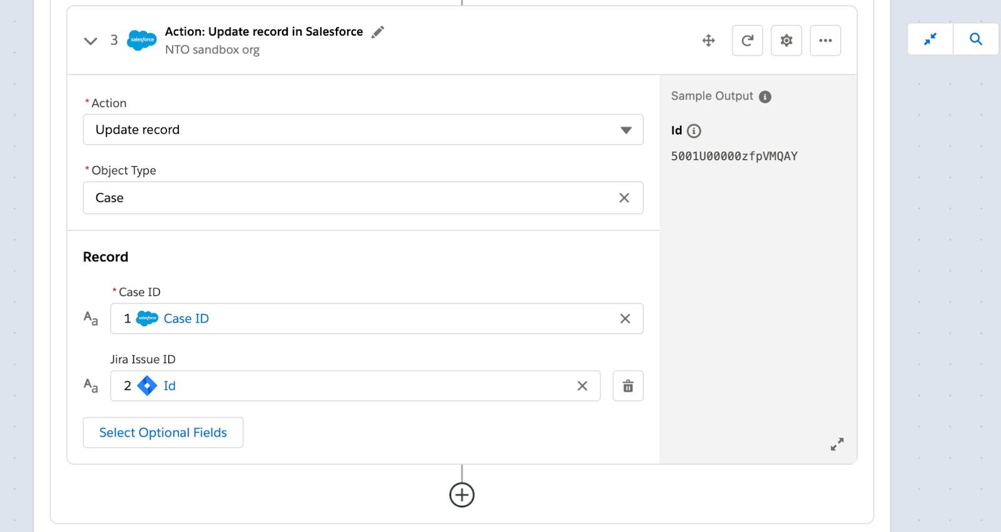Select the Jira Id pill from step 2
Viewport: 1001px width, 532px height.
click(x=150, y=386)
